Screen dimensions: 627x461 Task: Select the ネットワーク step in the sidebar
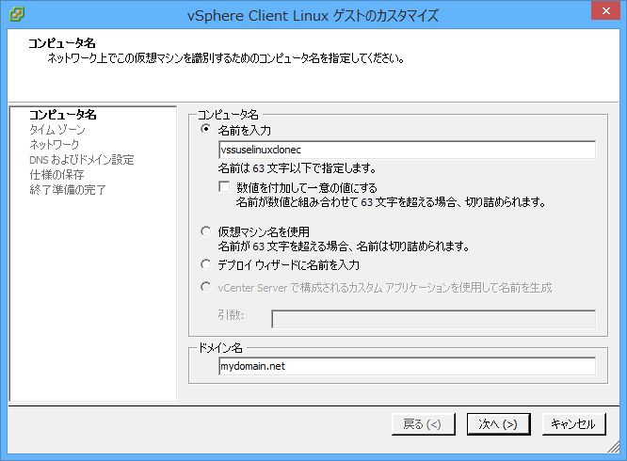point(55,144)
